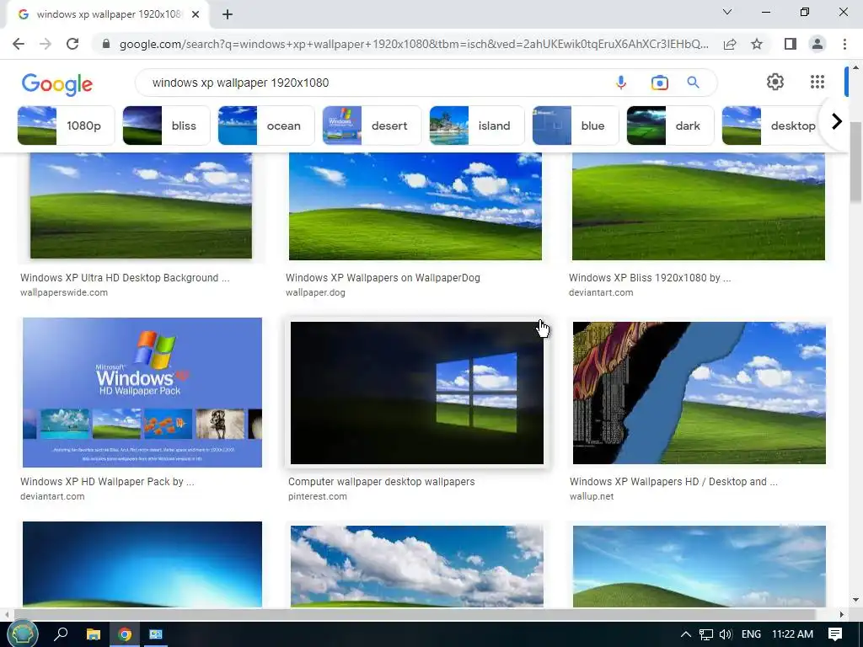This screenshot has height=647, width=863.
Task: Open Google quick settings gear
Action: point(775,82)
